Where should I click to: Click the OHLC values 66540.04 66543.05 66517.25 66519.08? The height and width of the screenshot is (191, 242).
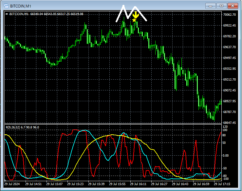(57, 14)
